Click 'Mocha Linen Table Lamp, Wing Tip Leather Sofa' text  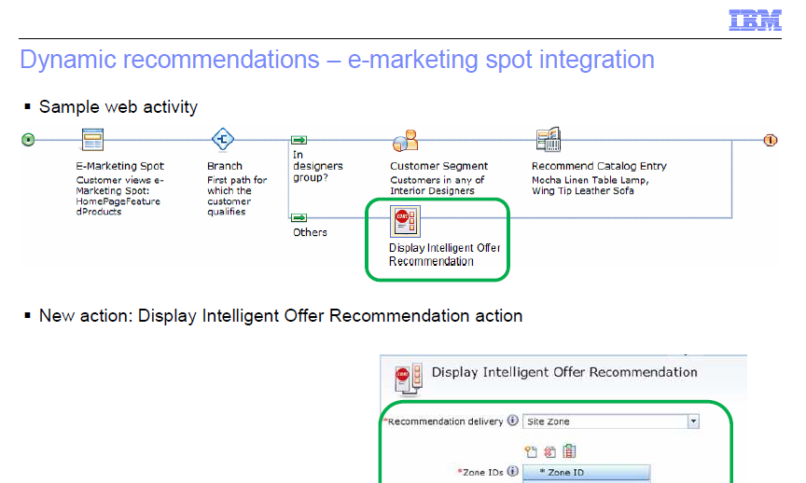[x=591, y=186]
